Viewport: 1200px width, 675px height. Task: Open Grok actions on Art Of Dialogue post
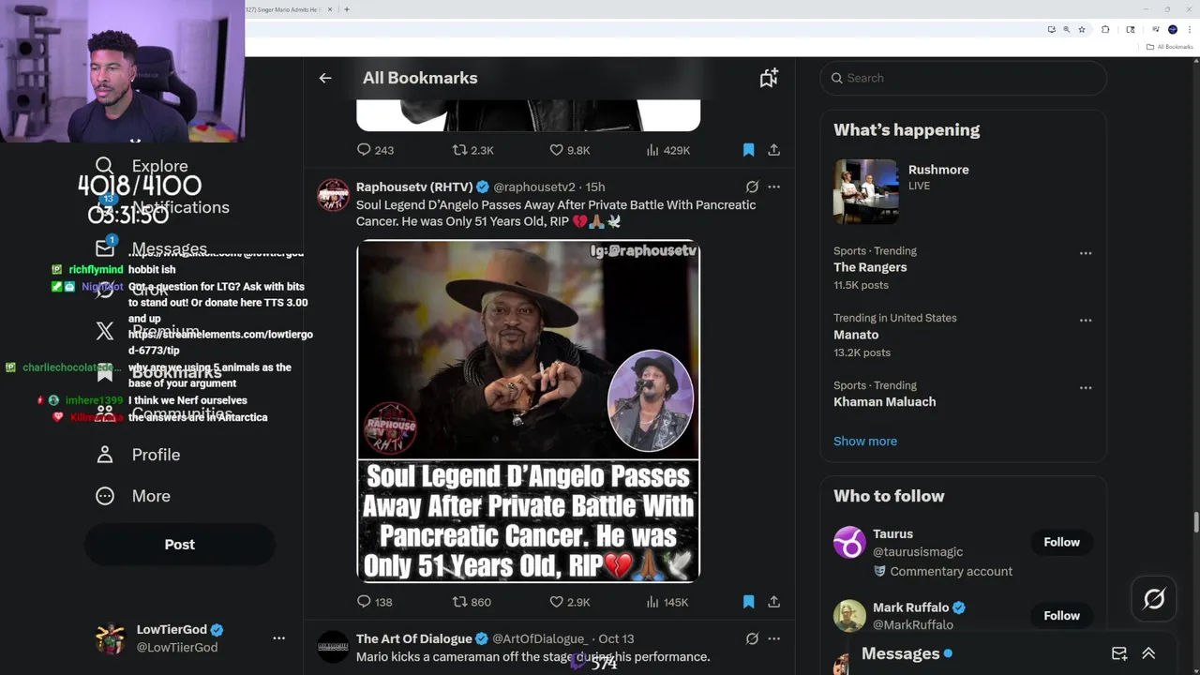[x=752, y=638]
